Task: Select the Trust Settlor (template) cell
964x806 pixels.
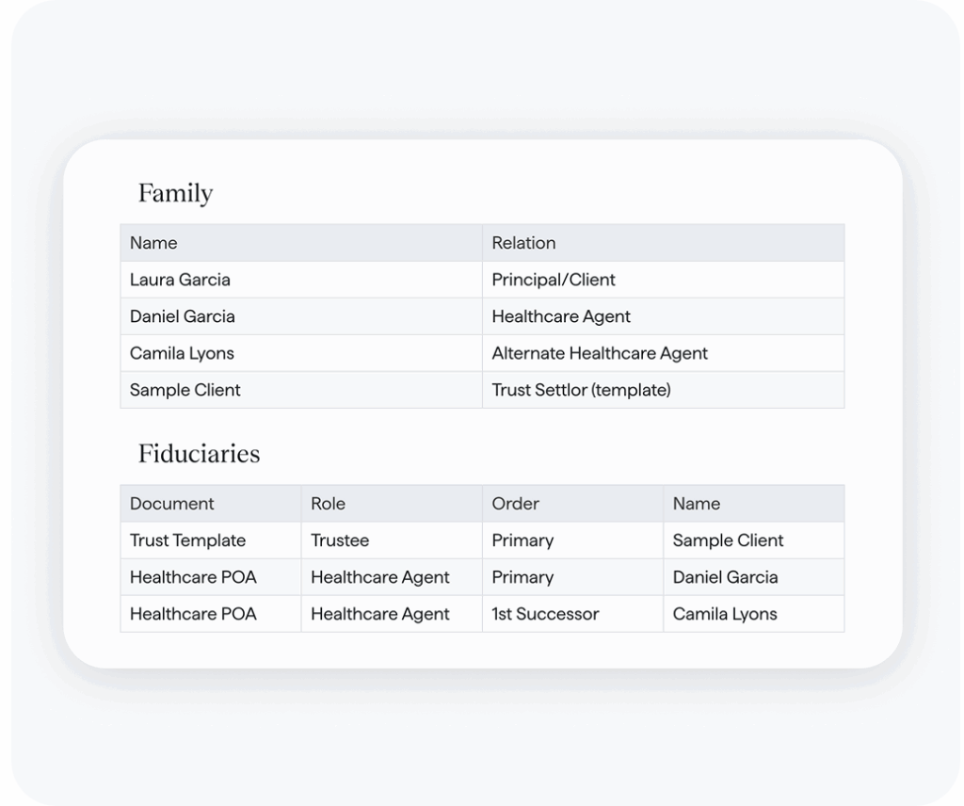Action: [664, 390]
